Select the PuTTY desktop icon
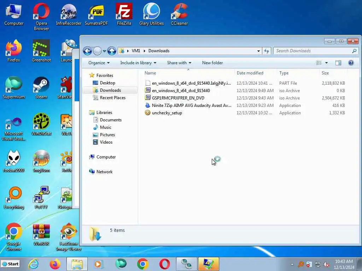This screenshot has width=362, height=271. (x=41, y=198)
